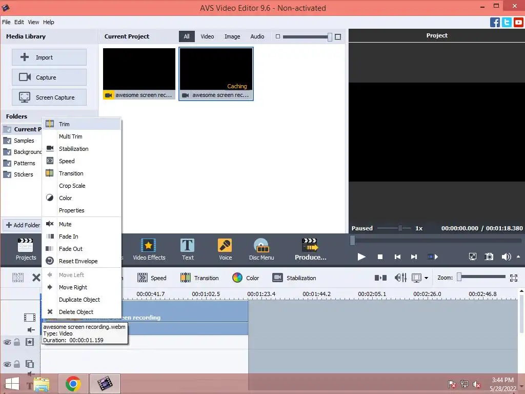Select Duplicate Object entry
The height and width of the screenshot is (394, 525).
pos(82,300)
